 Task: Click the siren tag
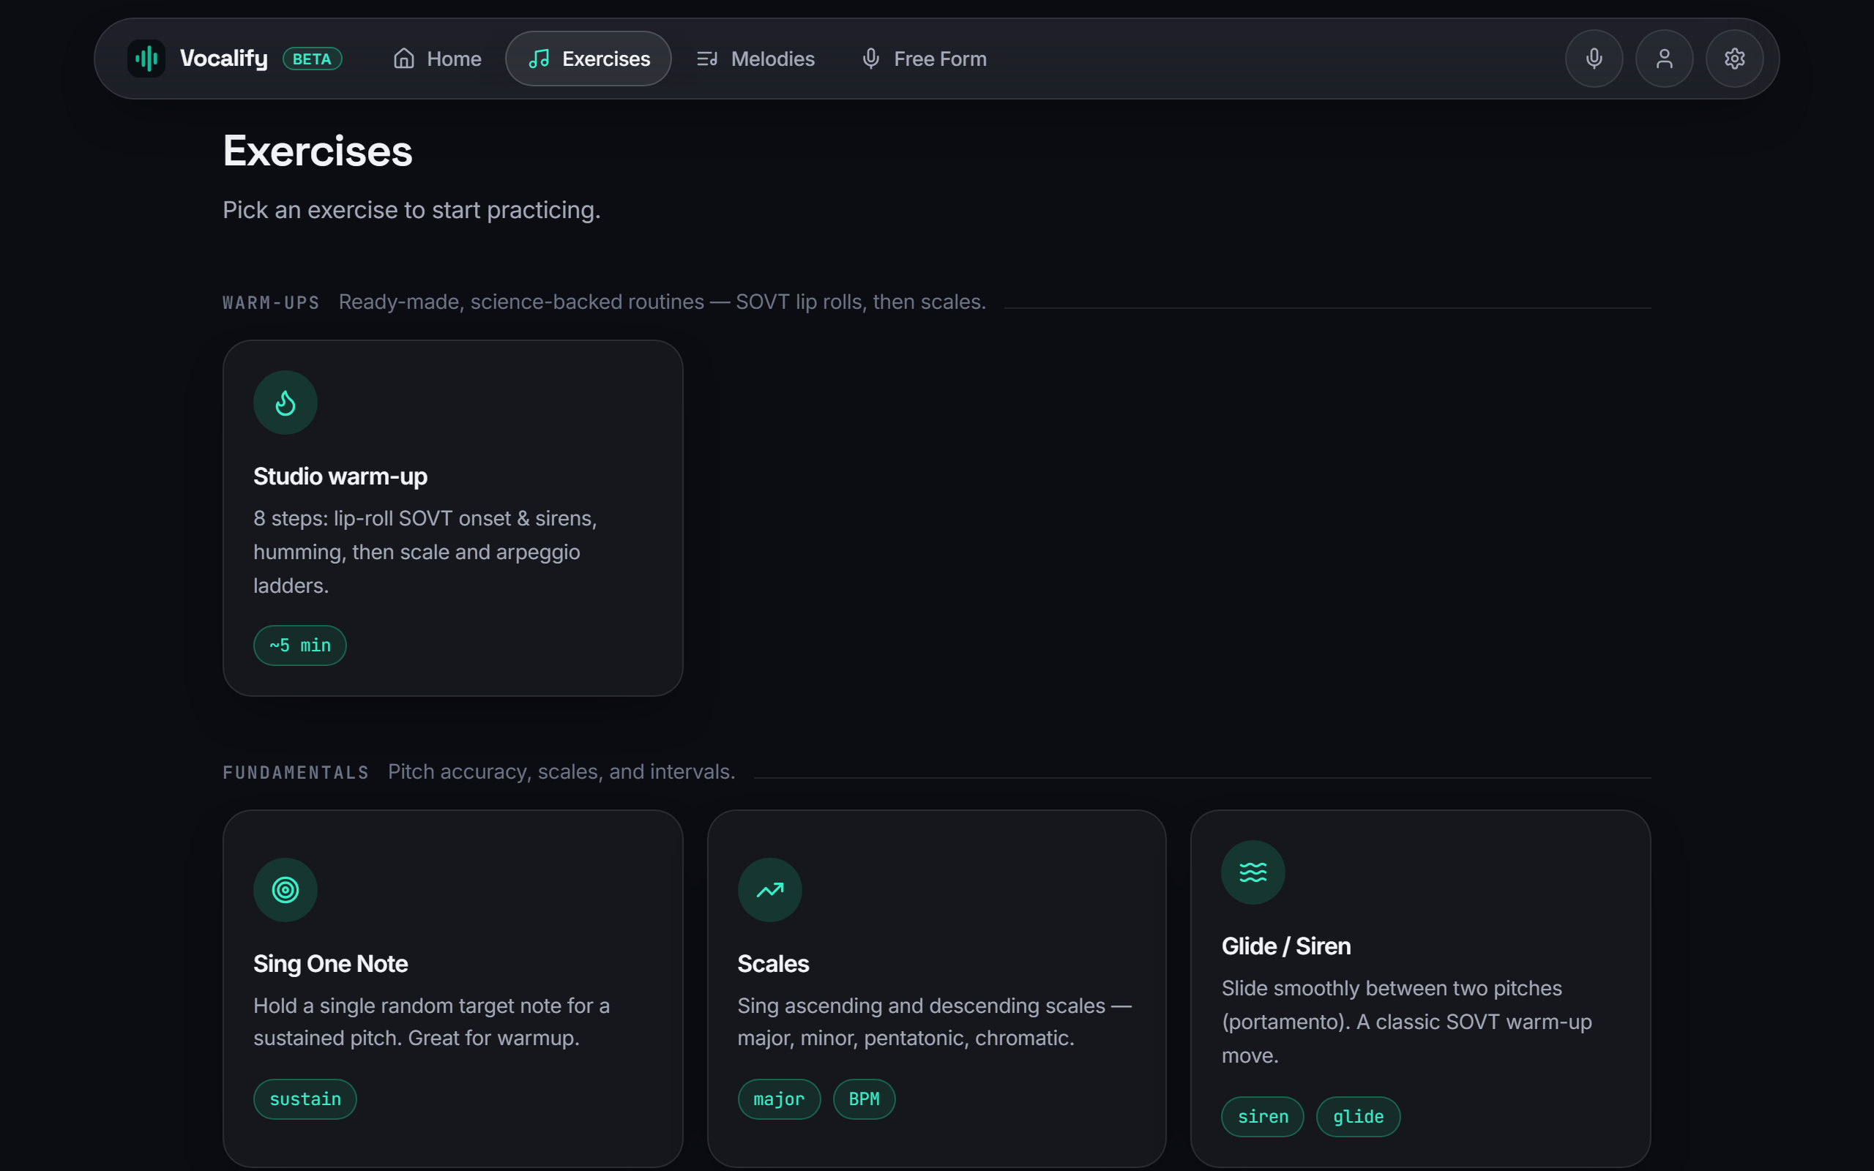pos(1263,1117)
